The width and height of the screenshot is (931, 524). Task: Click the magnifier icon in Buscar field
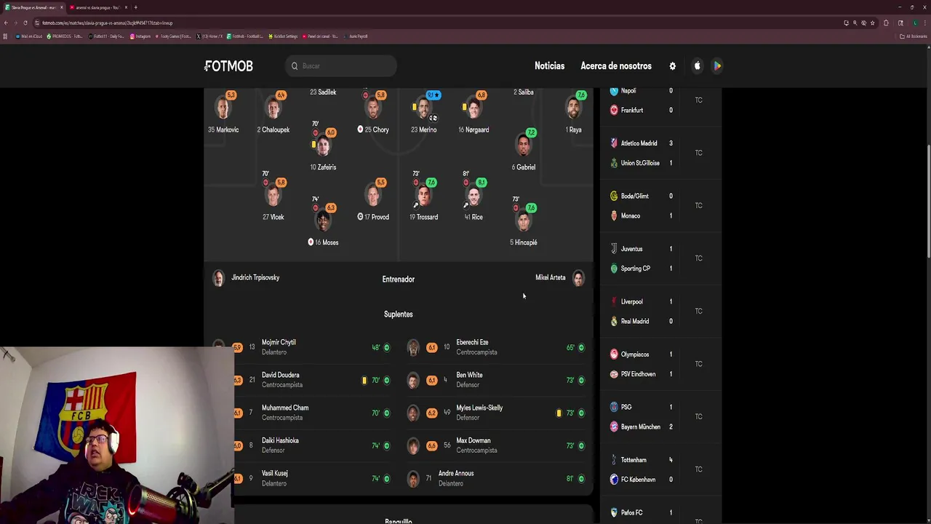coord(295,66)
